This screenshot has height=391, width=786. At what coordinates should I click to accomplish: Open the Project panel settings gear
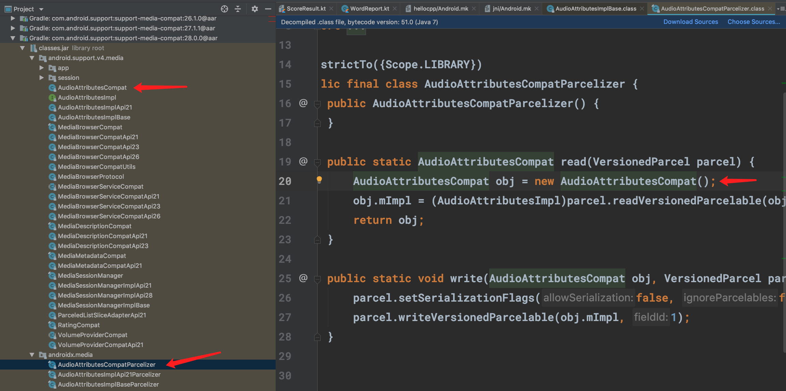pos(254,9)
